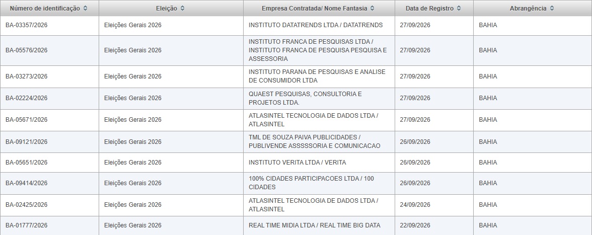Select INSTITUTO VERITA LTDA / VERITA cell

[319, 163]
